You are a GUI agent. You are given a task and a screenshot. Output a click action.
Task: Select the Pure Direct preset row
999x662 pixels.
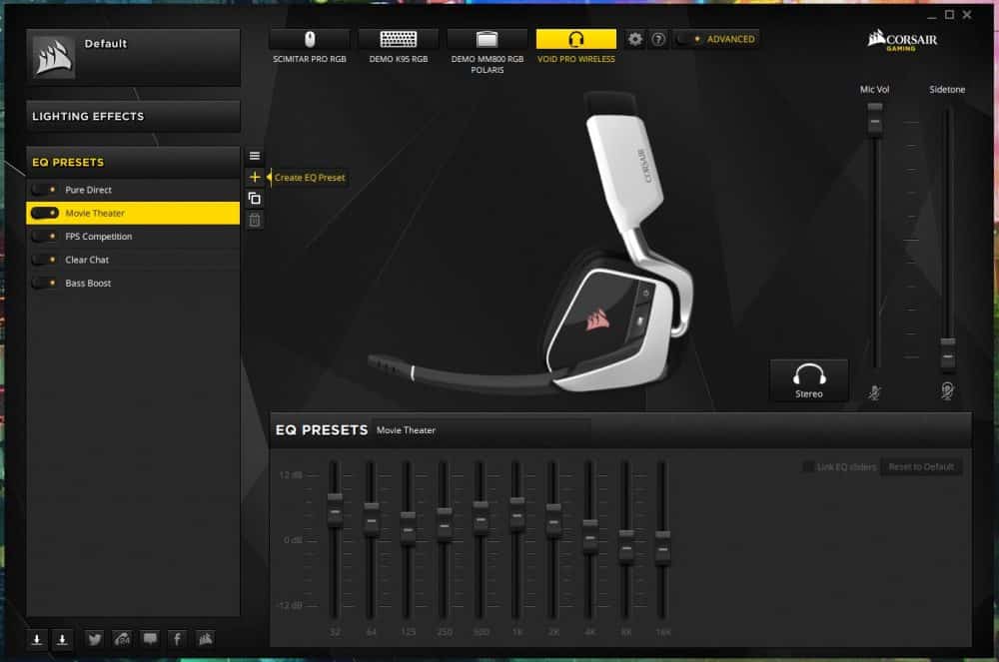click(x=133, y=190)
